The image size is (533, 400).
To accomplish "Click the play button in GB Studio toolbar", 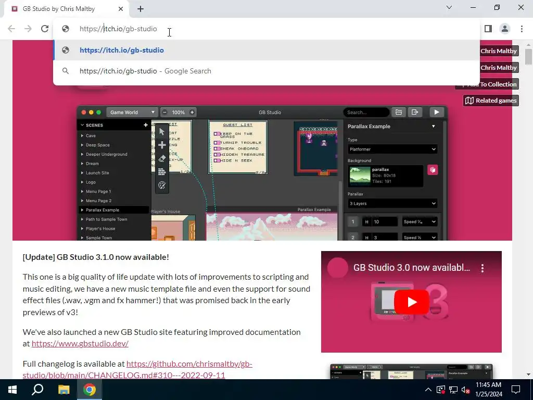I will pos(437,113).
